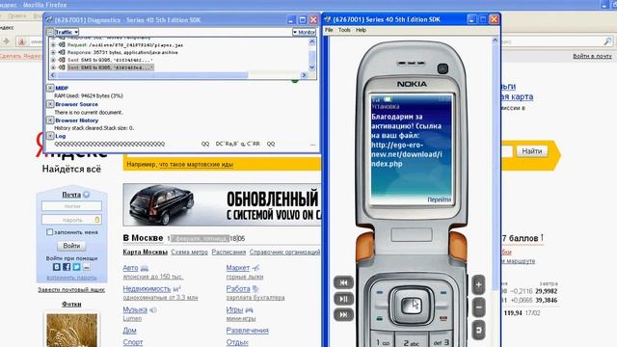Screen dimensions: 617x347
Task: Click the phone's center navigation select key
Action: click(412, 306)
